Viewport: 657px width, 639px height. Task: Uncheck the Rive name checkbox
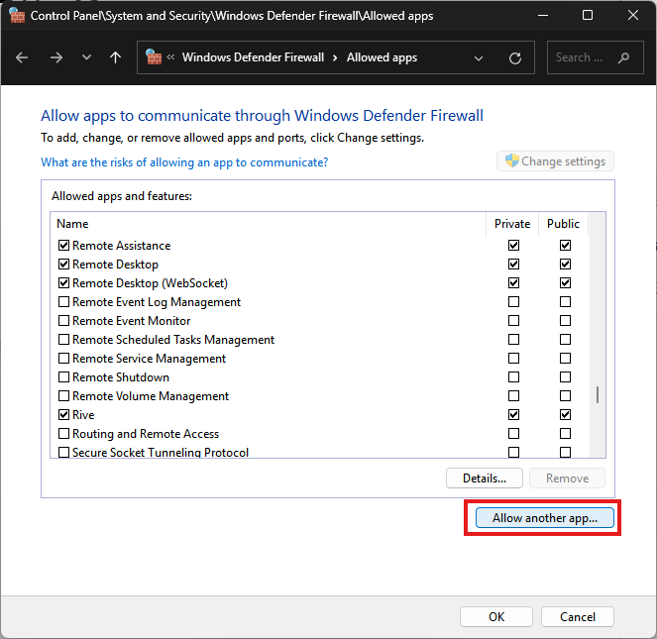[63, 415]
